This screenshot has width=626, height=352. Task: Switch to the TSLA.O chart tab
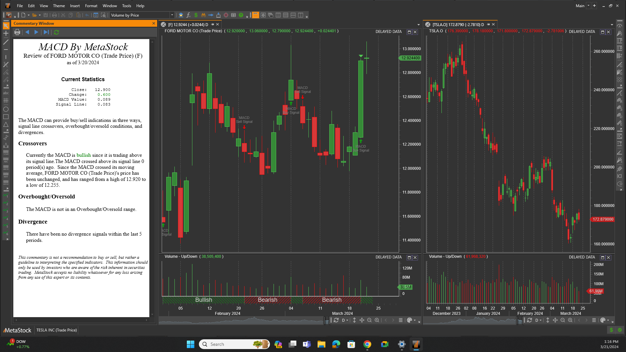(x=458, y=24)
